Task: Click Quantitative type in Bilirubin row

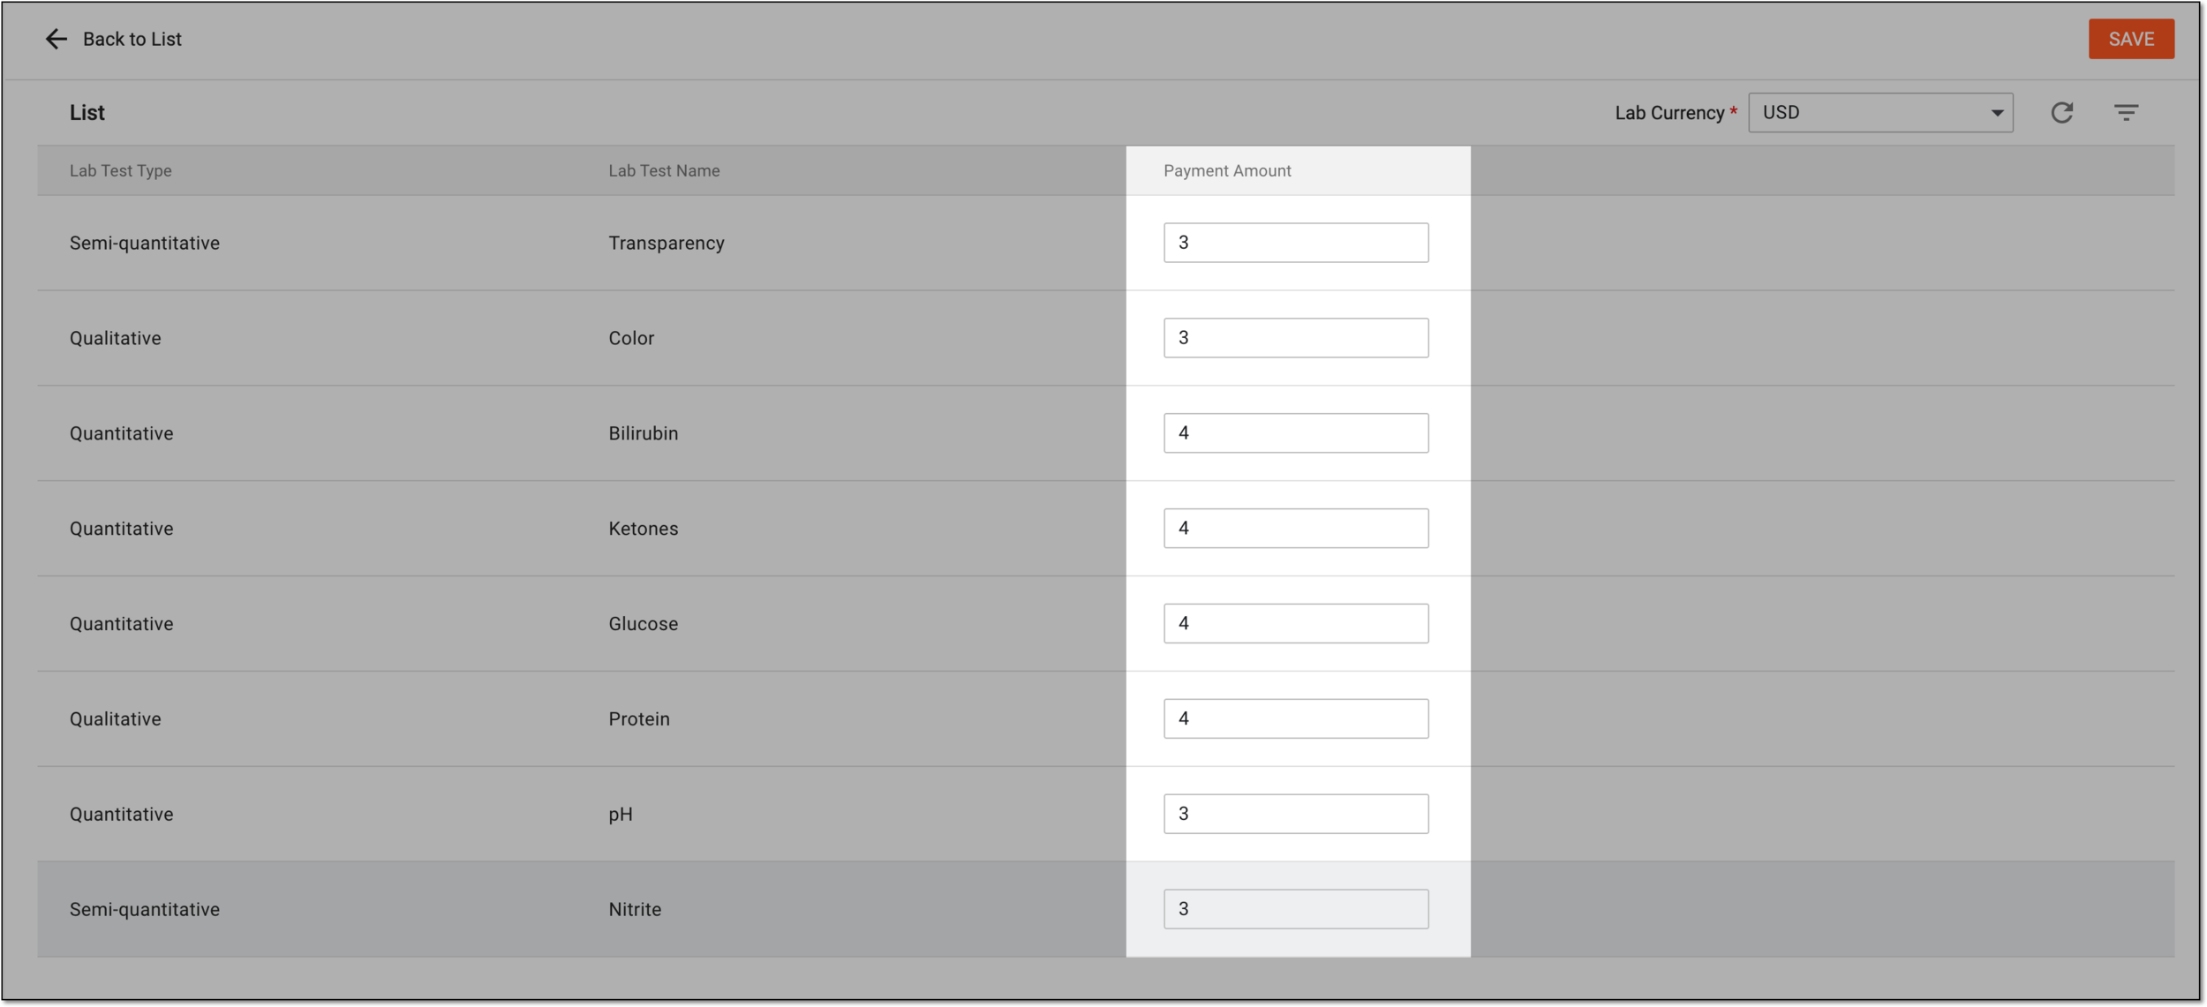Action: coord(122,434)
